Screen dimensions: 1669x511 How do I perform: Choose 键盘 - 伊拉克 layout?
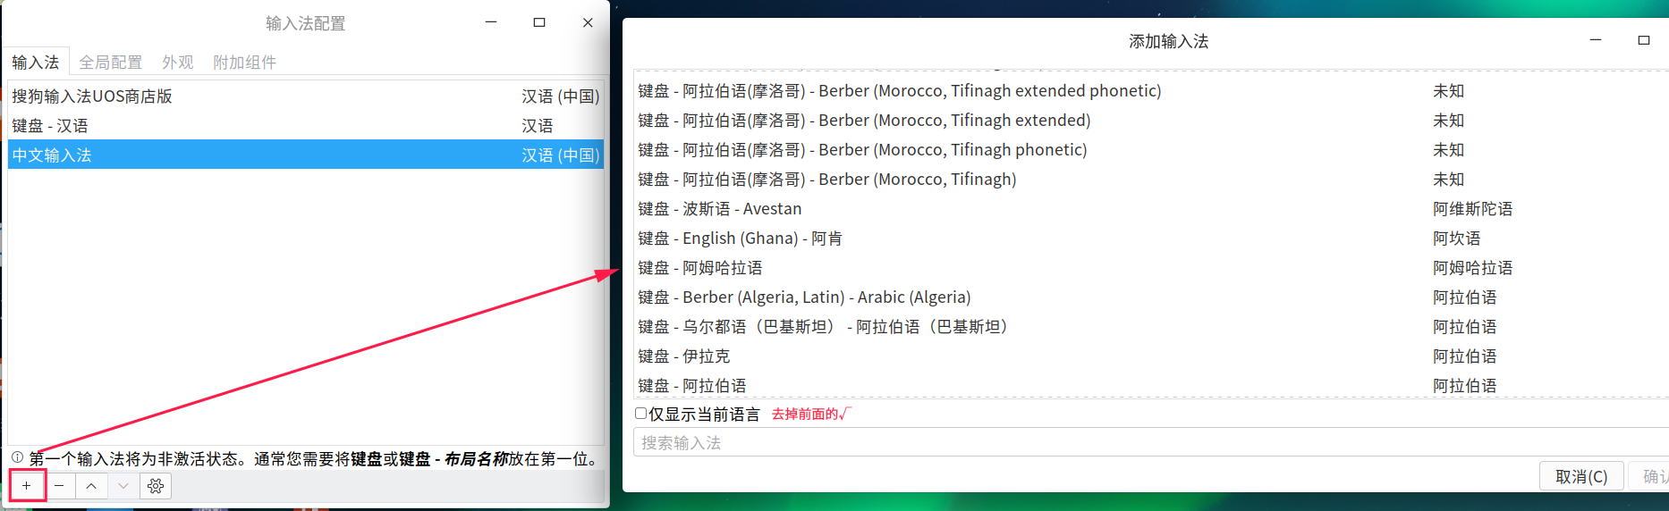pos(1151,356)
